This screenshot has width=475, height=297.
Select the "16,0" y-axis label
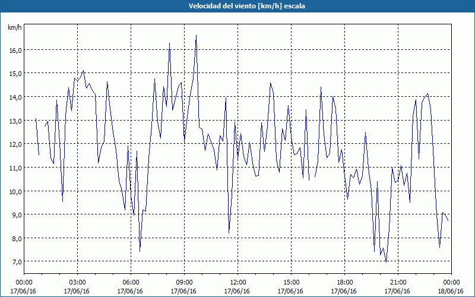tap(15, 50)
